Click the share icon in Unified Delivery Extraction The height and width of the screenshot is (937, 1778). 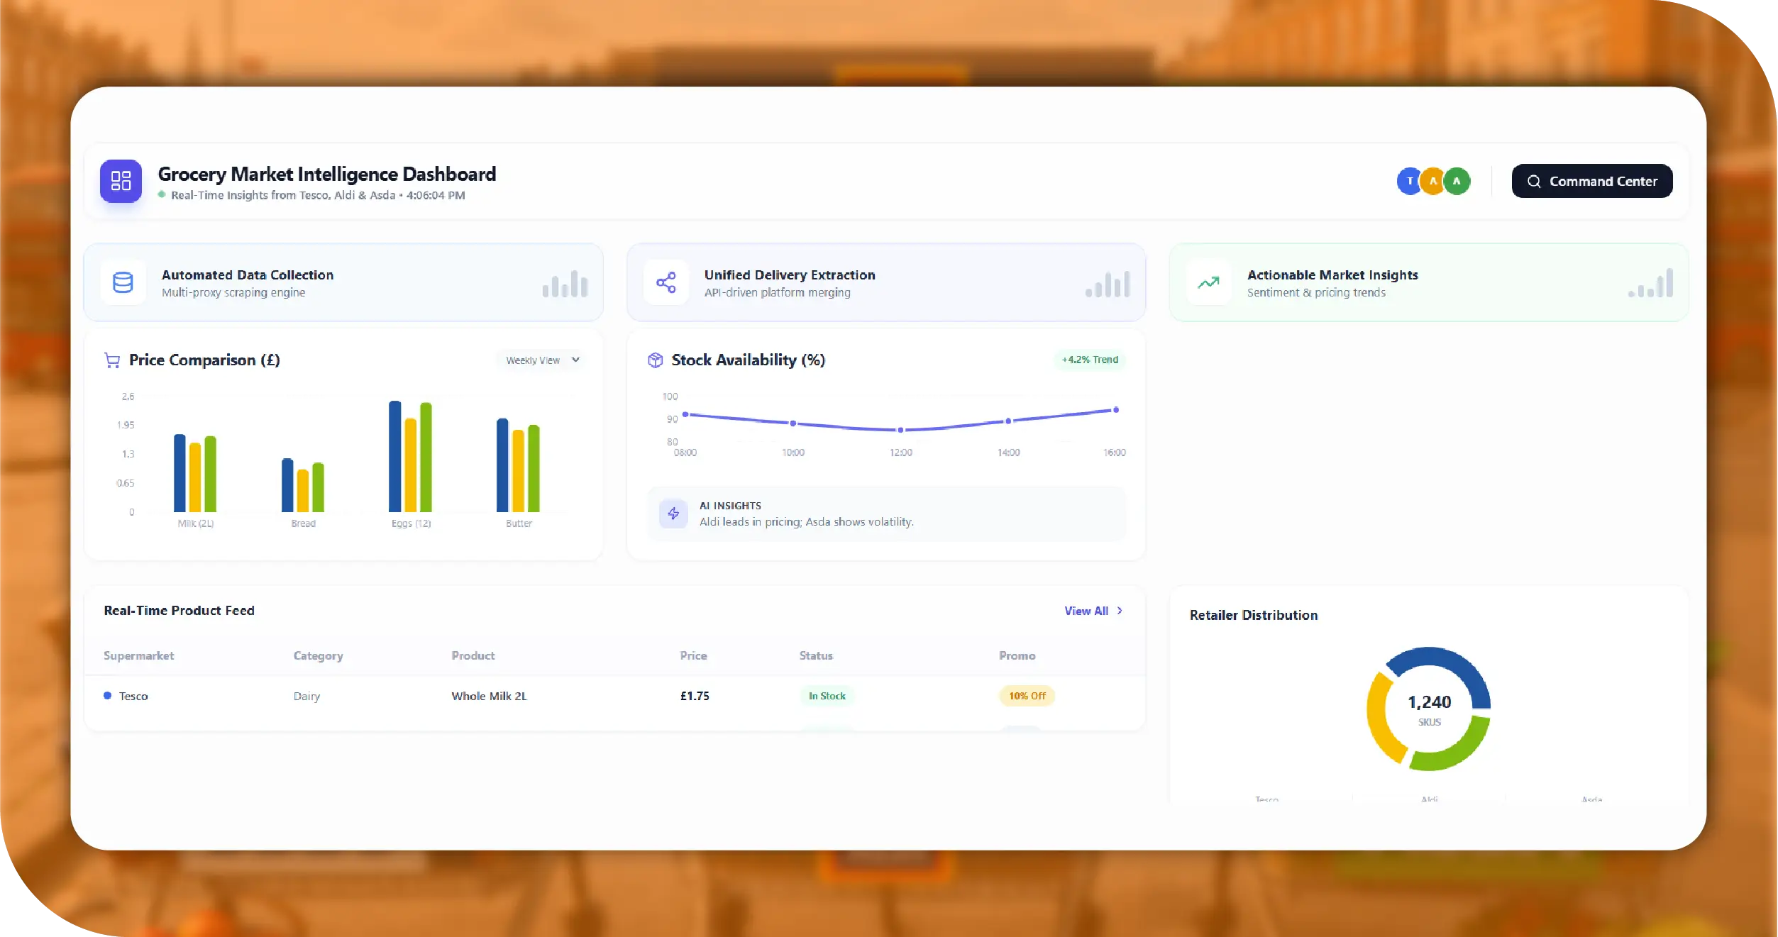[x=666, y=282]
